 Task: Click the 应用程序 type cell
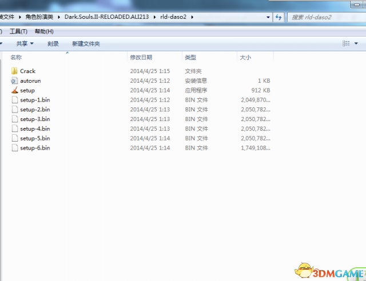(x=196, y=90)
